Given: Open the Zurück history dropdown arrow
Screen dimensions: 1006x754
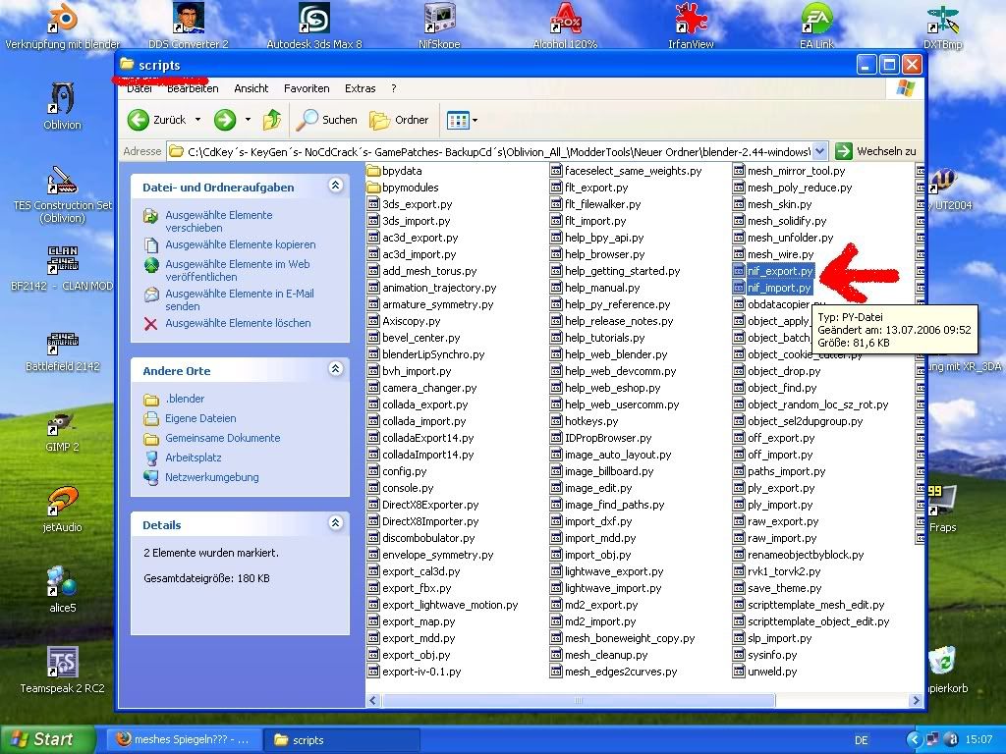Looking at the screenshot, I should (197, 120).
